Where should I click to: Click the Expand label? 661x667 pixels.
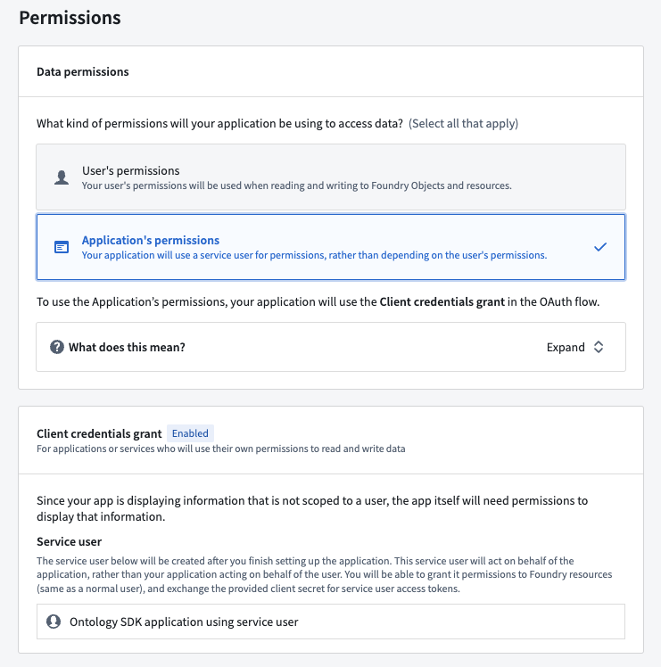click(x=566, y=347)
